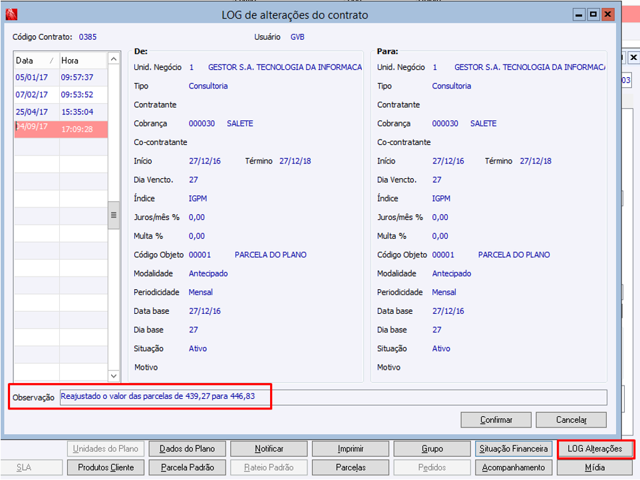Viewport: 640px width, 480px height.
Task: Click the contract code value 0385
Action: pyautogui.click(x=88, y=37)
